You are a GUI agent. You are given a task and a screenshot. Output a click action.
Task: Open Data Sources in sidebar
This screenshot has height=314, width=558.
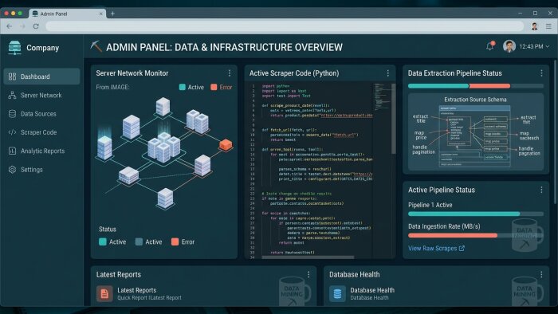pyautogui.click(x=41, y=114)
